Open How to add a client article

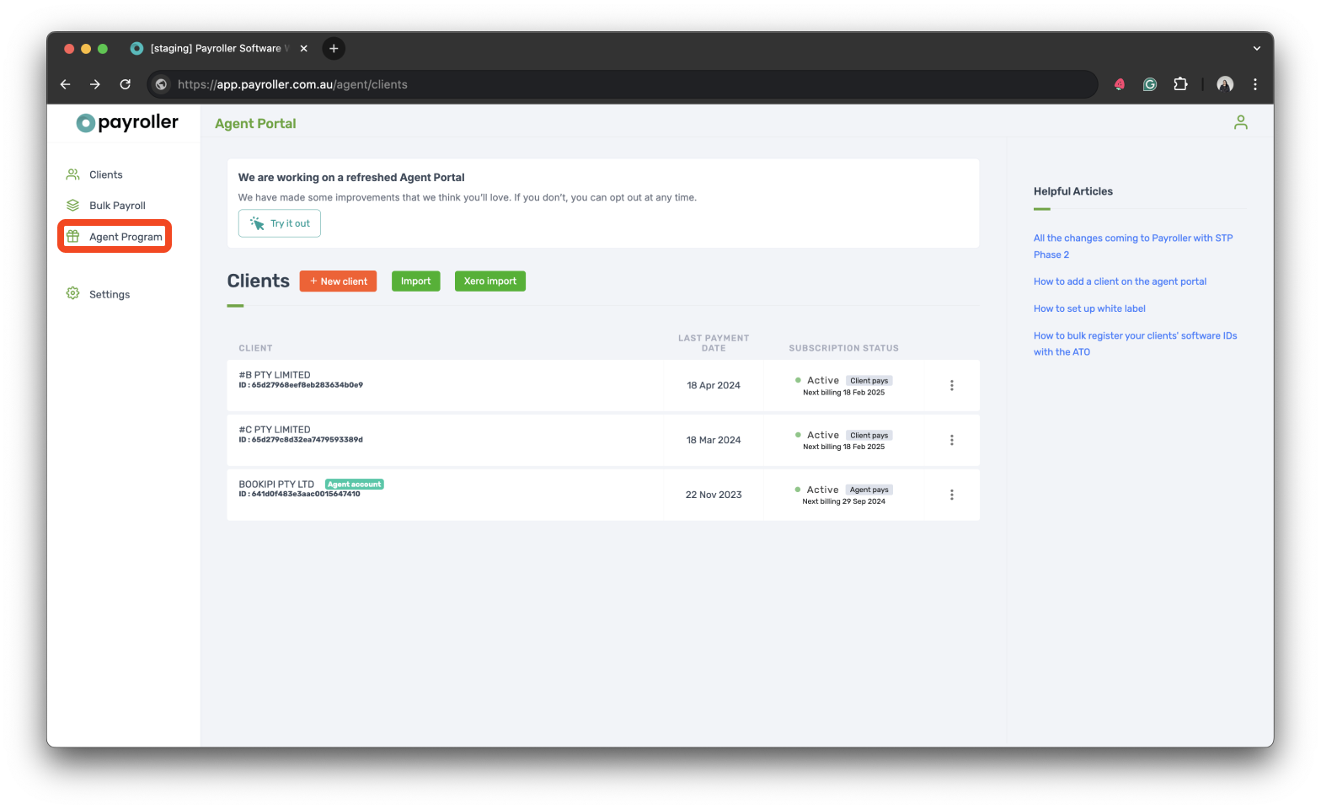click(x=1120, y=281)
